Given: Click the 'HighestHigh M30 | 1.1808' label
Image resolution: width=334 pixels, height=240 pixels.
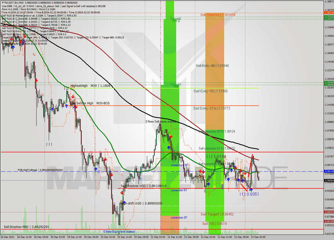Looking at the screenshot, I should 90,86.
